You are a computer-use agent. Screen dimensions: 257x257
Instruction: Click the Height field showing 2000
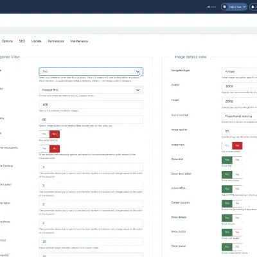(x=240, y=102)
